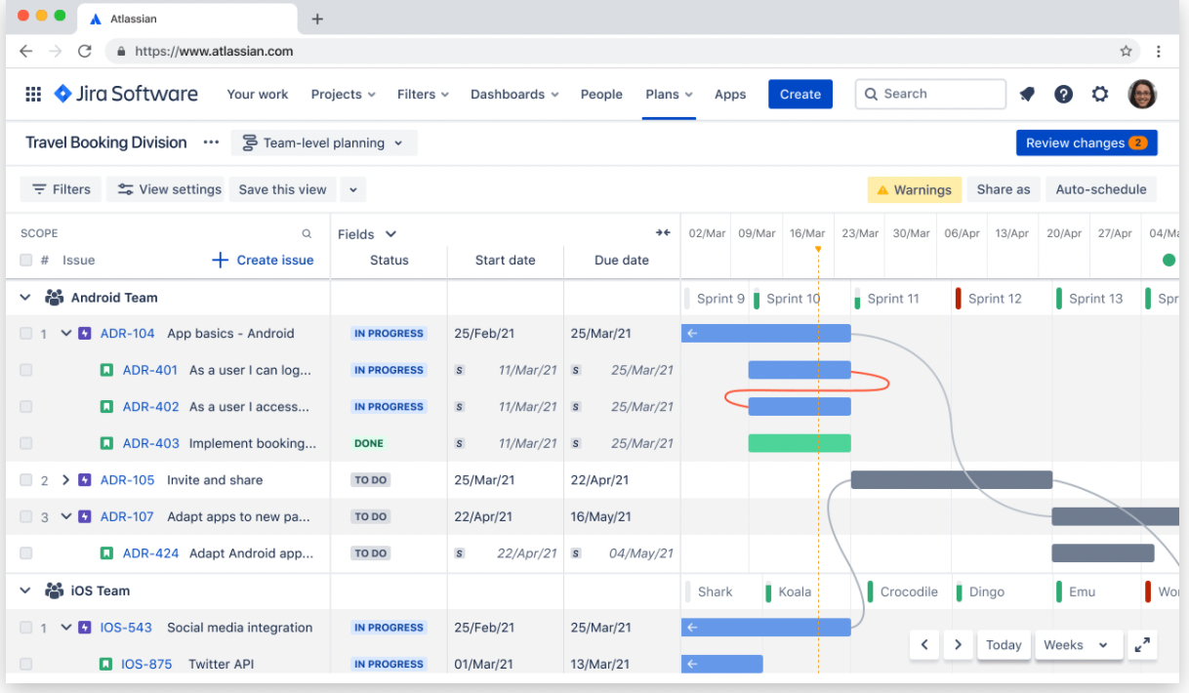This screenshot has width=1189, height=693.
Task: Open the Dashboards menu
Action: click(514, 94)
